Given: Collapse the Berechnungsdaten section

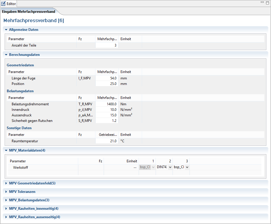Looking at the screenshot, I should [6, 55].
